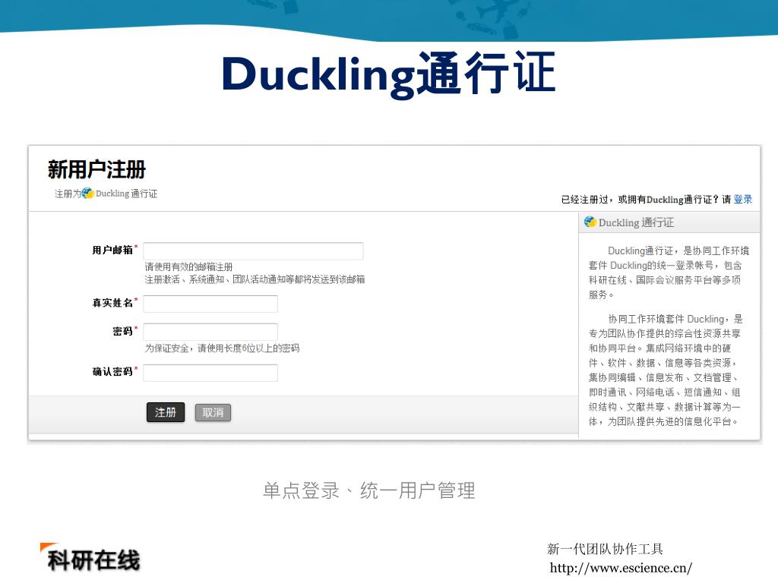The image size is (778, 583).
Task: Click the hint line starting 注册激活、系统通知
Action: 255,279
